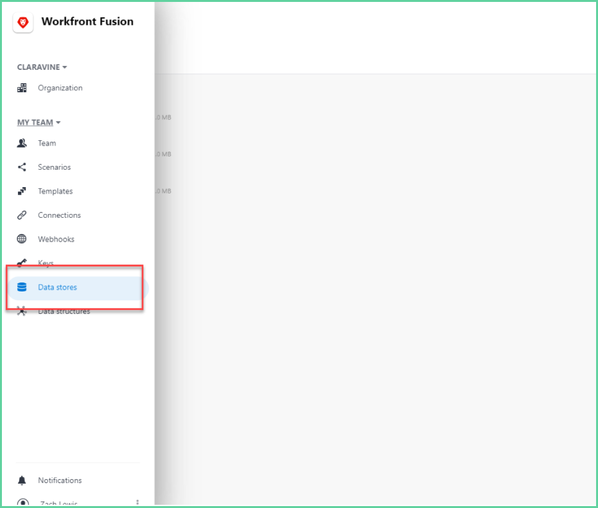The height and width of the screenshot is (508, 598).
Task: Open Organization via its building icon
Action: pyautogui.click(x=22, y=88)
